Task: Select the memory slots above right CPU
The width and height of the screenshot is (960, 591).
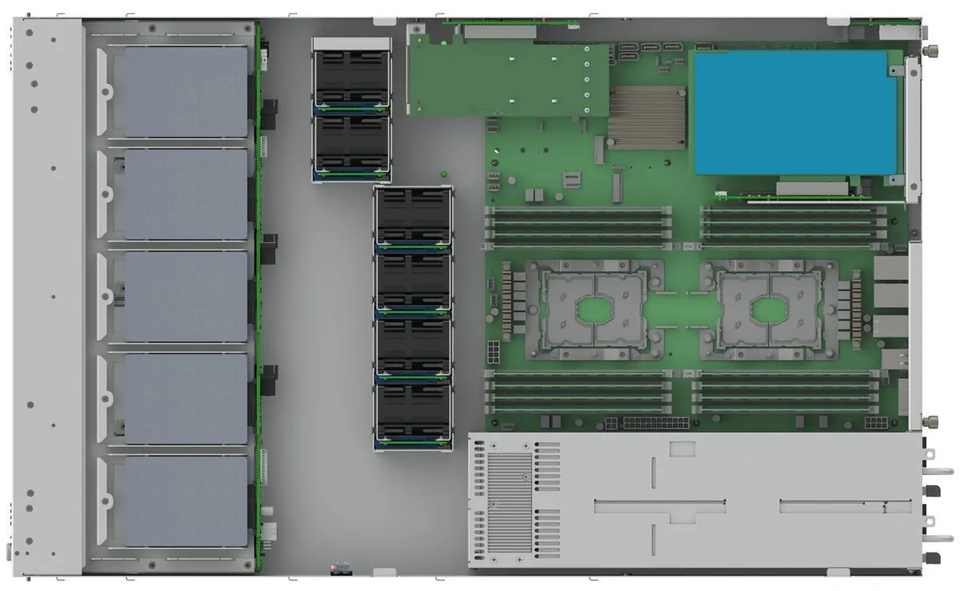Action: click(792, 226)
